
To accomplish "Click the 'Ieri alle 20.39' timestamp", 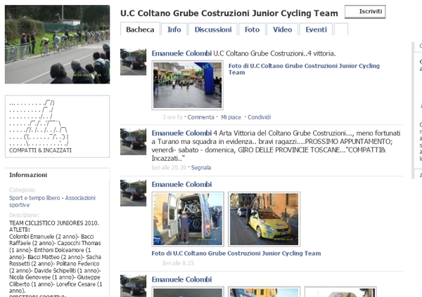I will point(169,167).
